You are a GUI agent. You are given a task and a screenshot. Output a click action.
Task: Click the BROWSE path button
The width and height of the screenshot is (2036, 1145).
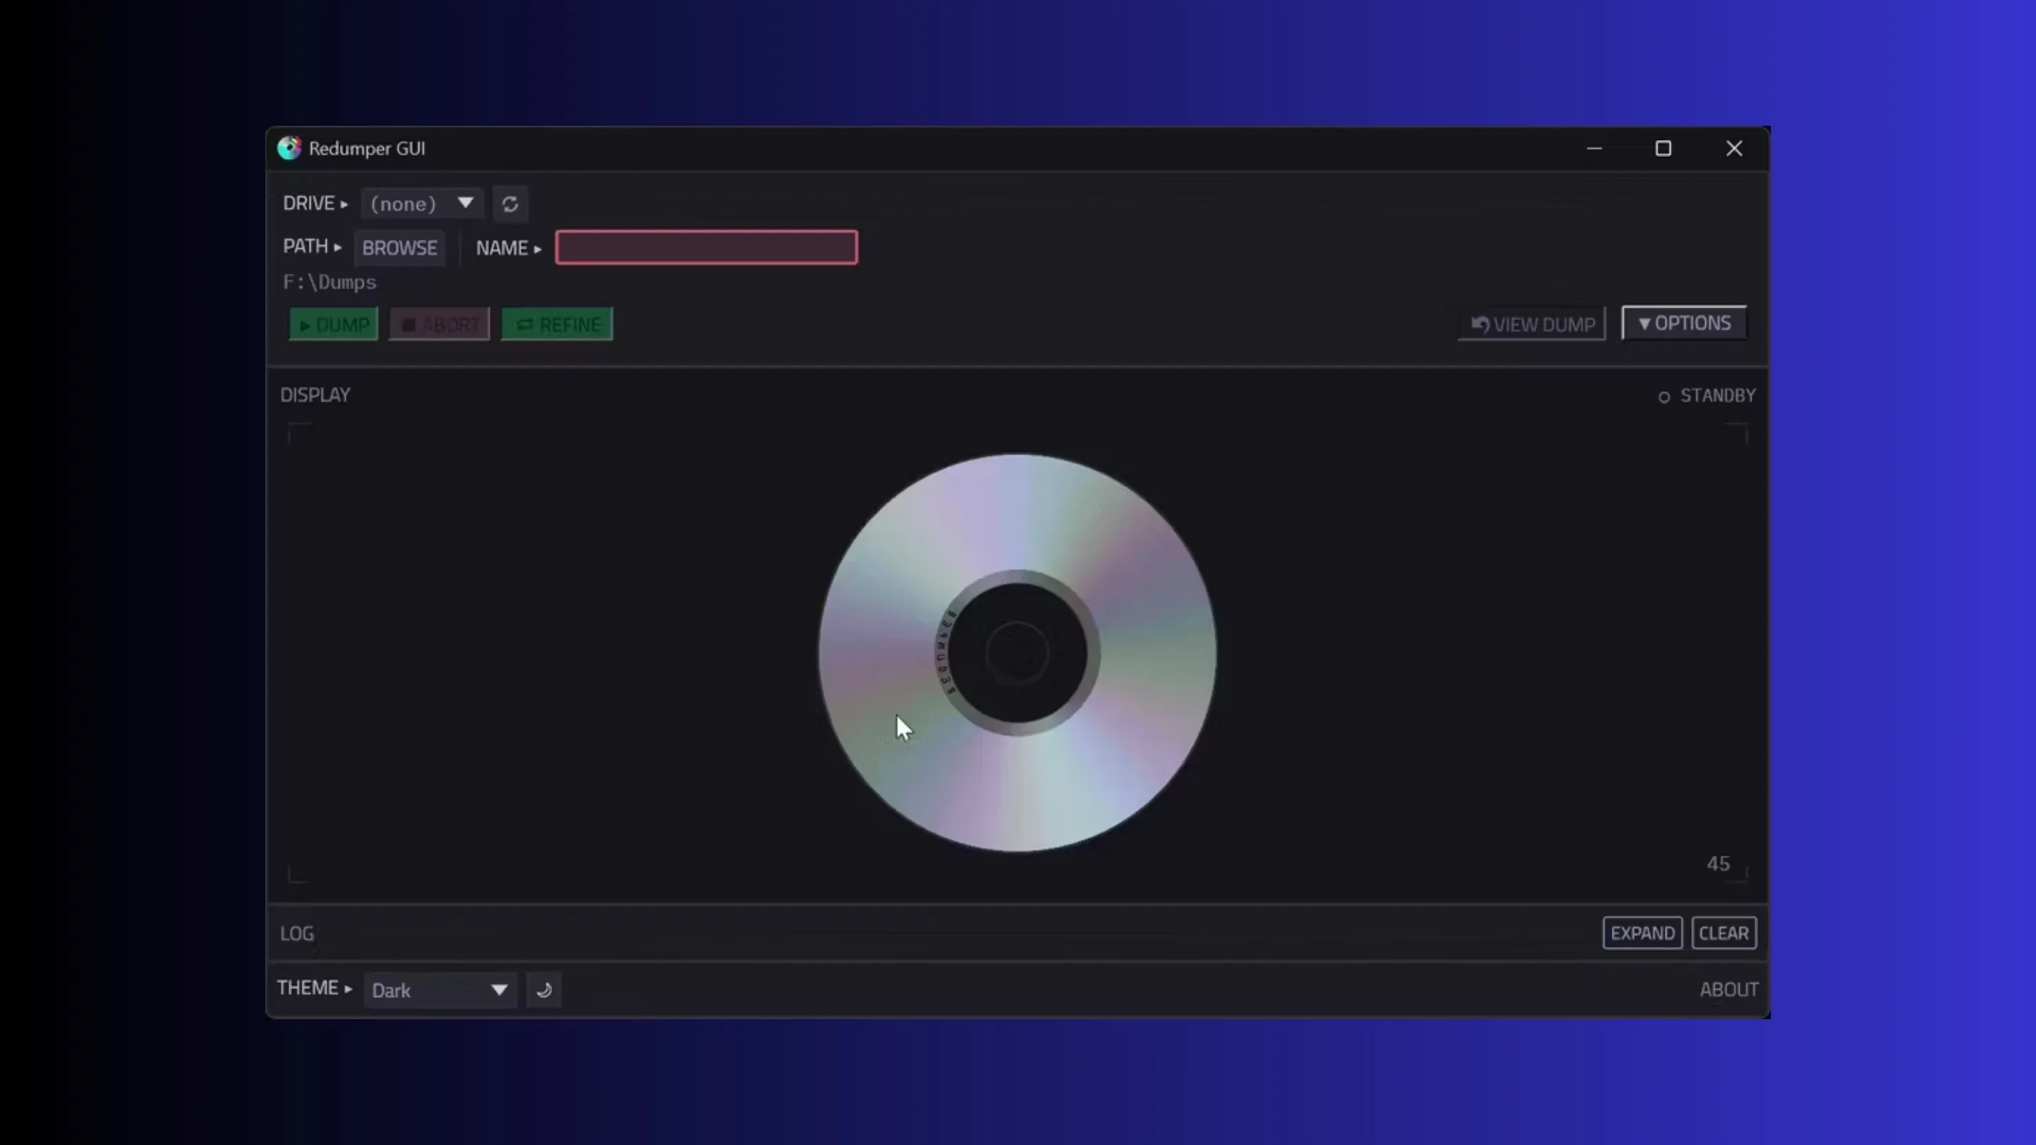point(399,247)
